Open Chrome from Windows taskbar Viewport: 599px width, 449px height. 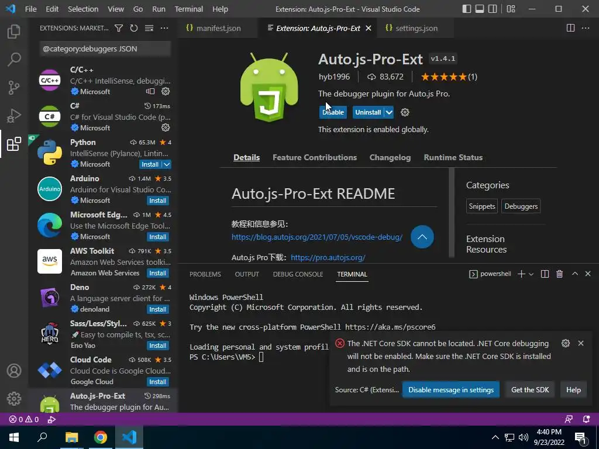(x=101, y=437)
